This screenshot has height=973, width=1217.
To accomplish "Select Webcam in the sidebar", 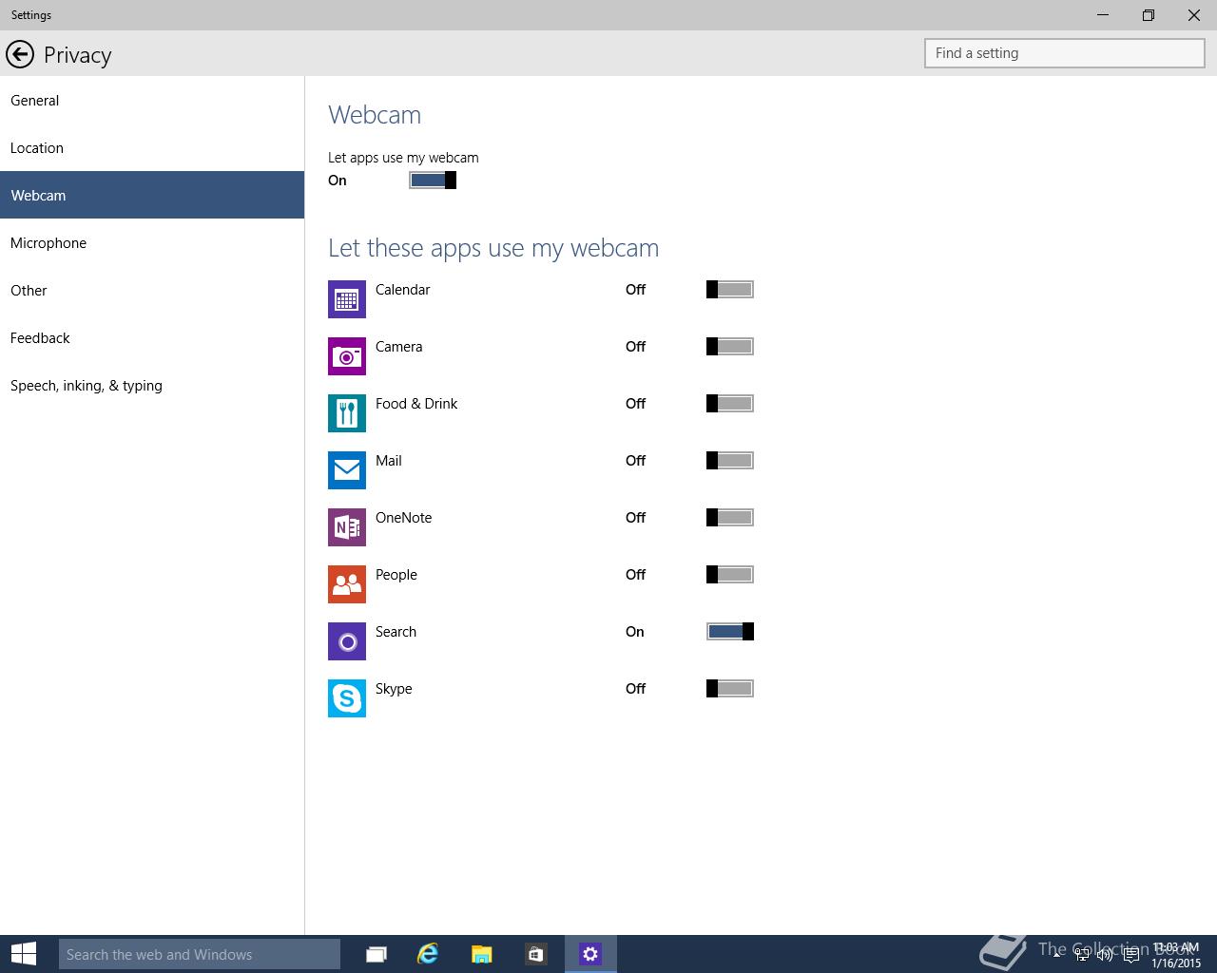I will pos(152,195).
